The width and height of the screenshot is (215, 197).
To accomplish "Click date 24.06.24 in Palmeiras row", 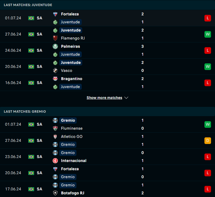I will (13, 50).
